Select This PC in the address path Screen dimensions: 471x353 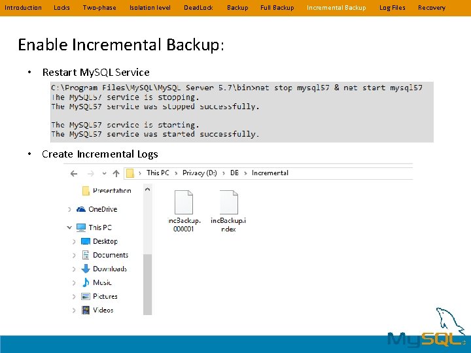click(158, 173)
